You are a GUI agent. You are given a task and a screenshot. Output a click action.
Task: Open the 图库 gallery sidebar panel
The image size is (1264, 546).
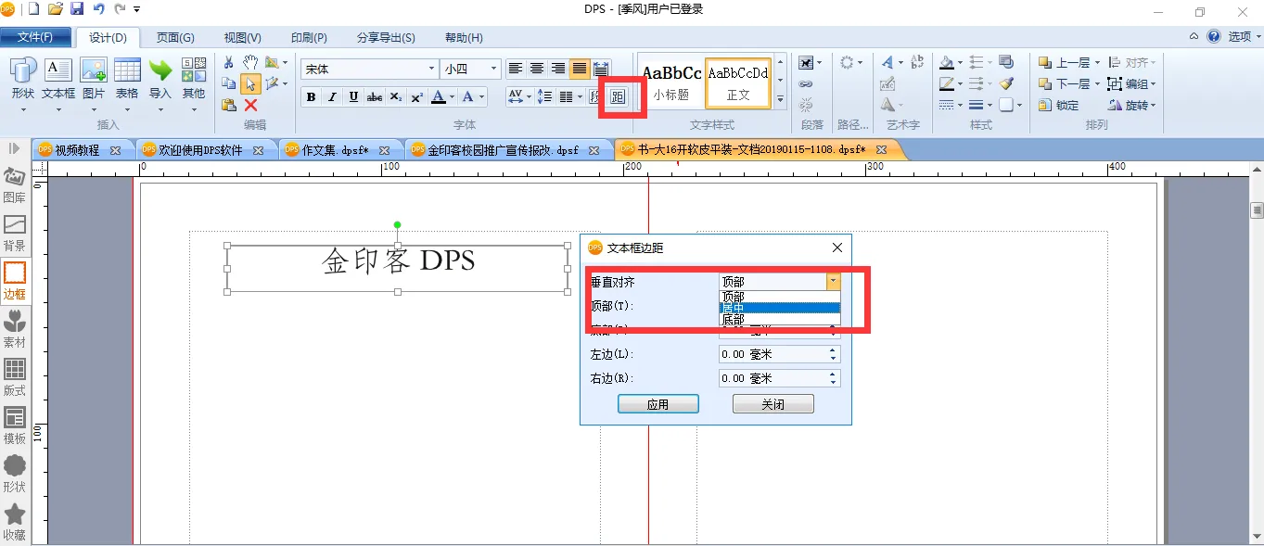tap(15, 184)
